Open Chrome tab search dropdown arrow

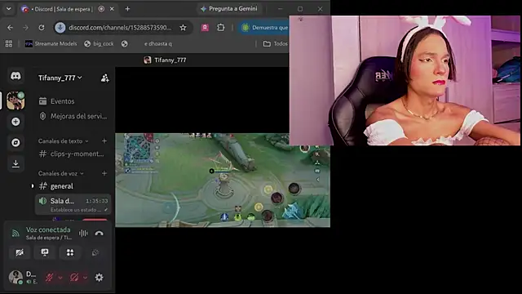click(x=9, y=9)
